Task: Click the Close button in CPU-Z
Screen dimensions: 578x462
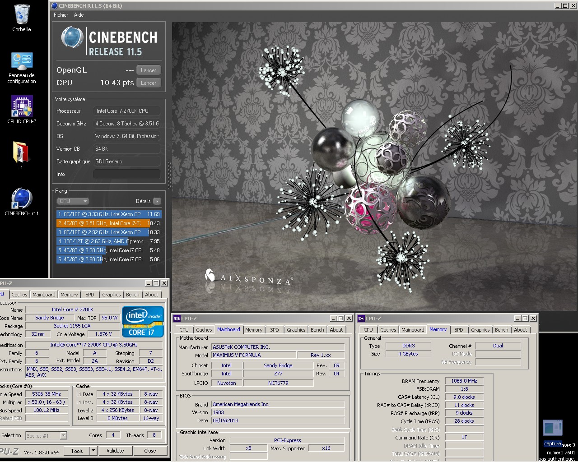Action: coord(150,451)
